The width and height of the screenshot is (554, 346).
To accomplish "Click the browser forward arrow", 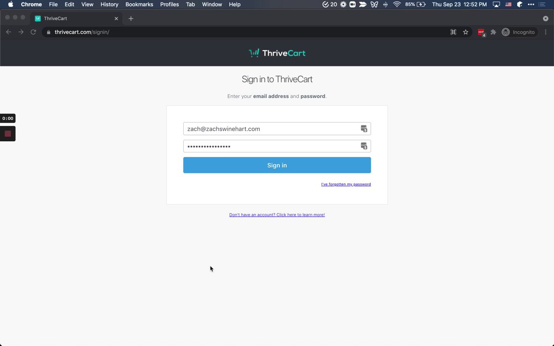I will coord(21,32).
